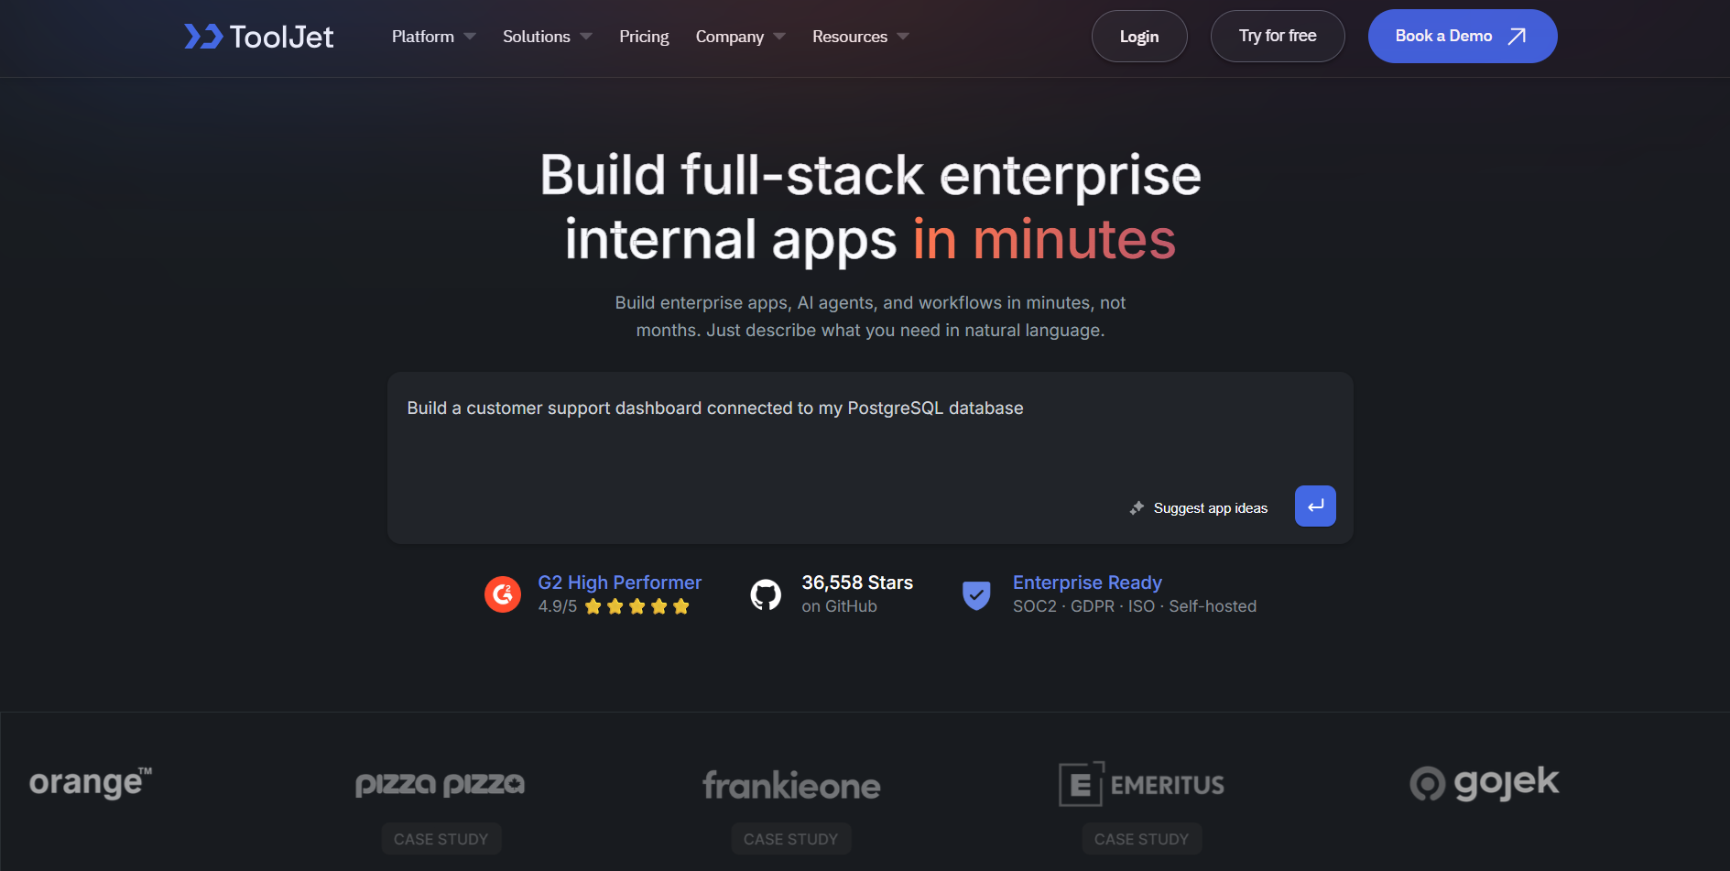
Task: Click the sparkle icon beside Suggest app ideas
Action: [x=1137, y=507]
